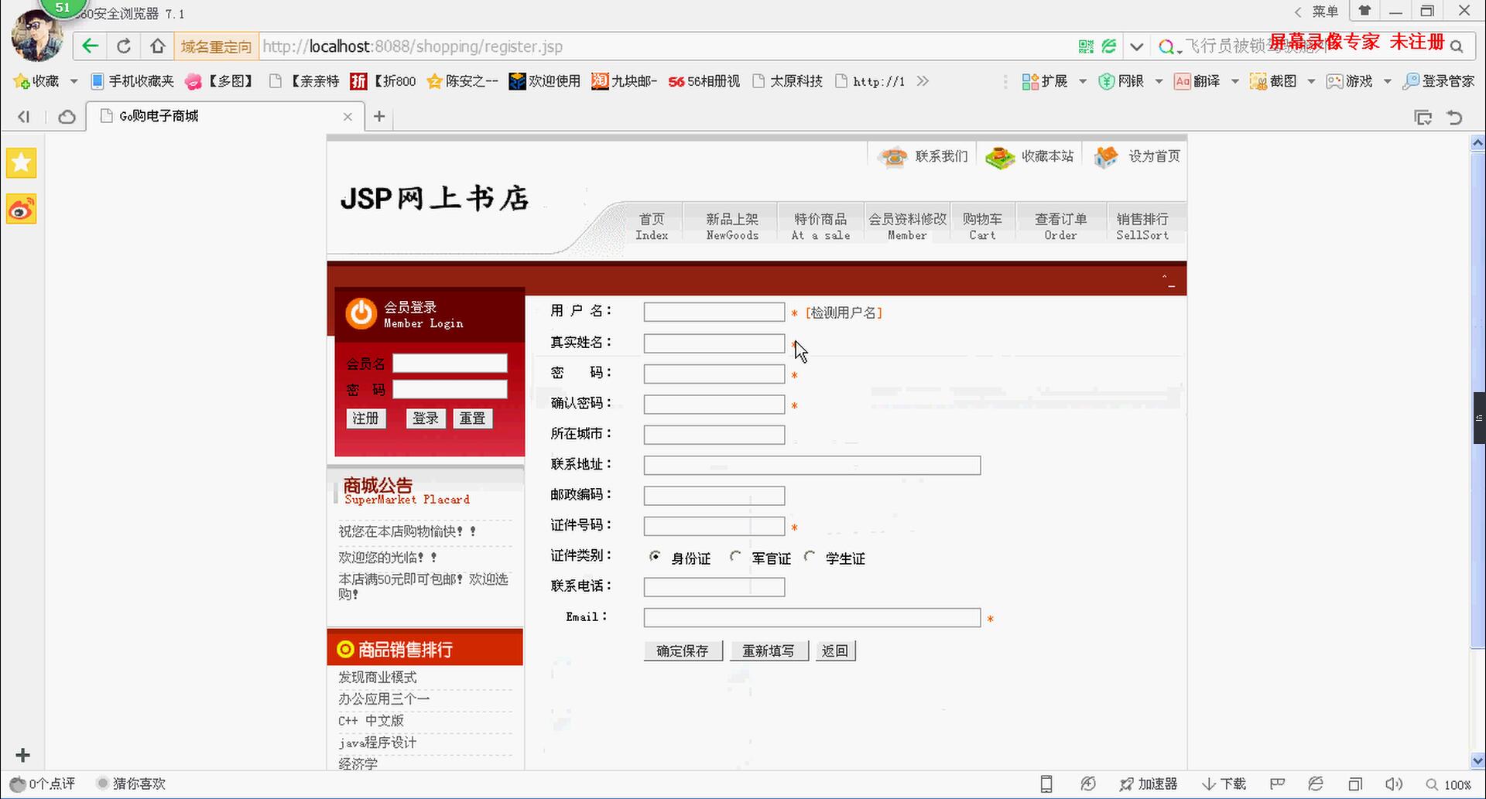
Task: Open 下载 downloads in status bar
Action: tap(1224, 784)
